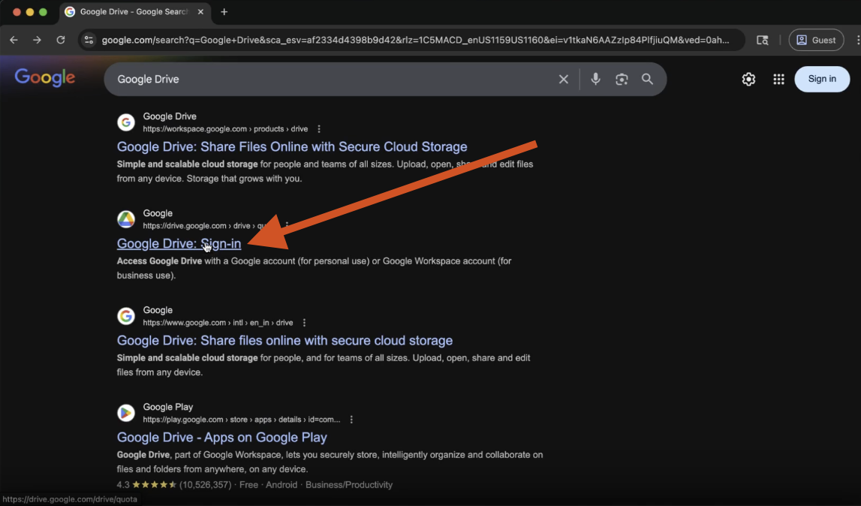Open quick settings gear icon

(x=748, y=79)
